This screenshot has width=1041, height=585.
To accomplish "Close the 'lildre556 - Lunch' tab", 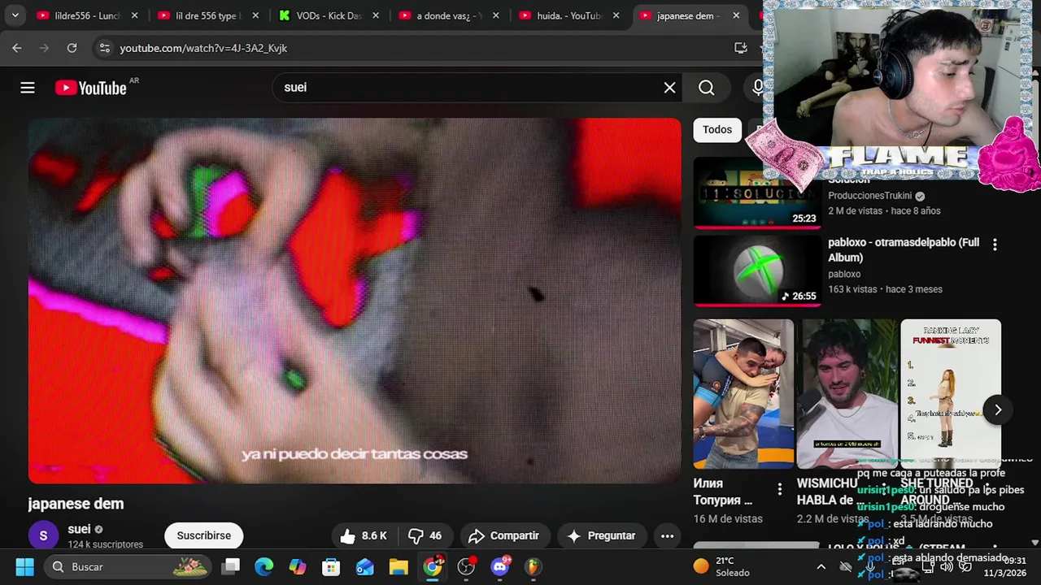I will (135, 15).
